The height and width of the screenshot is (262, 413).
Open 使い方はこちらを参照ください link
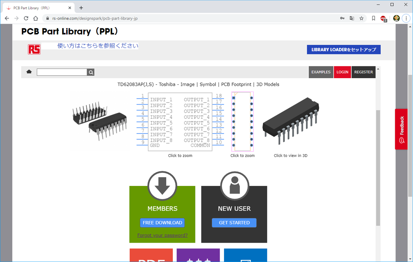pos(98,45)
